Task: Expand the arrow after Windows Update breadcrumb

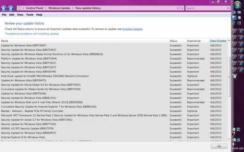Action: (73, 8)
